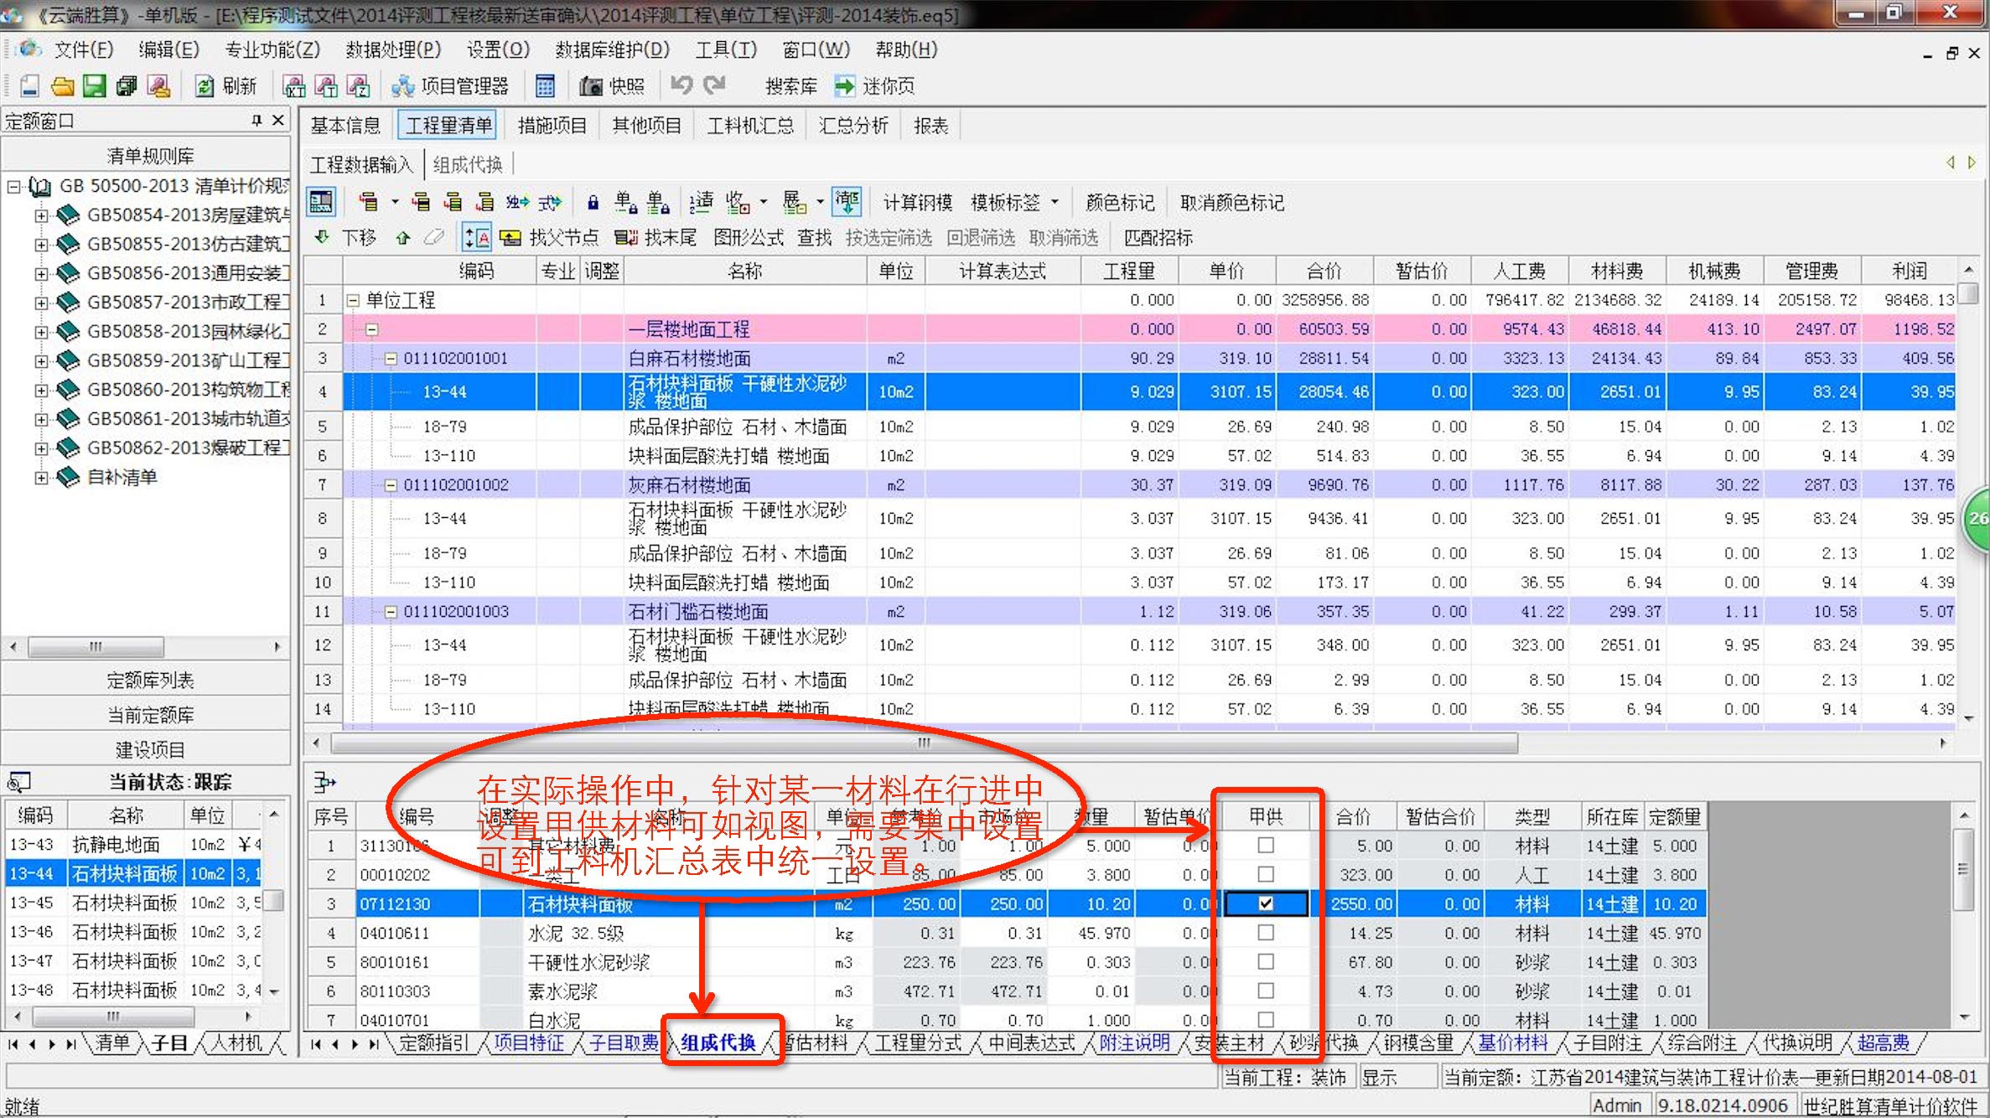
Task: Click the row-height toggle icon with letter A
Action: pos(477,238)
